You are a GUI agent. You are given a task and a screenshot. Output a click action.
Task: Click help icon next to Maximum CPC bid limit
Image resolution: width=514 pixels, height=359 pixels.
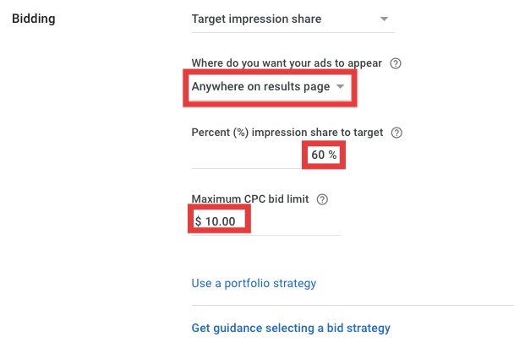[x=322, y=199]
